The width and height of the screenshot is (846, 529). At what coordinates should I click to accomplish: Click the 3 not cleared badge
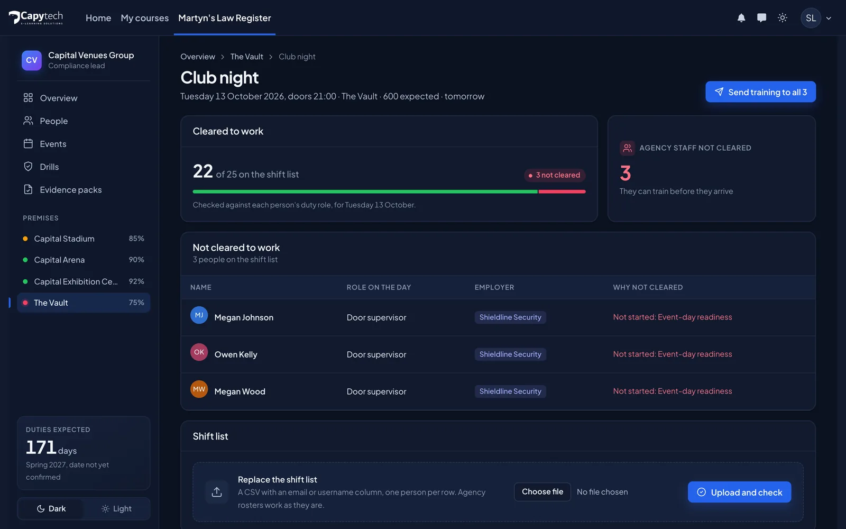coord(555,175)
